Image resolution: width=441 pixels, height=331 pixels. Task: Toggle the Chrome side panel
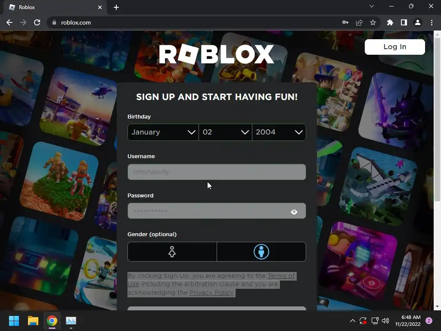pyautogui.click(x=404, y=22)
